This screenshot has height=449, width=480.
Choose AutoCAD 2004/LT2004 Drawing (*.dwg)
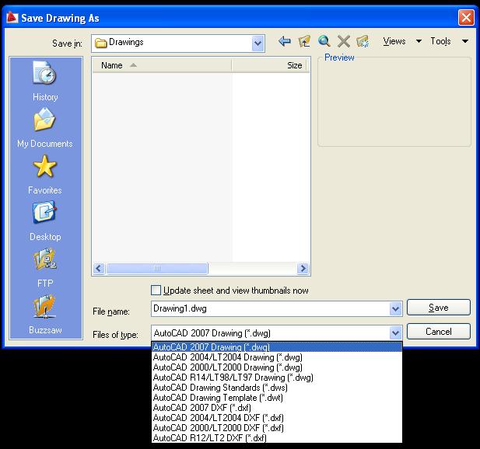point(277,357)
